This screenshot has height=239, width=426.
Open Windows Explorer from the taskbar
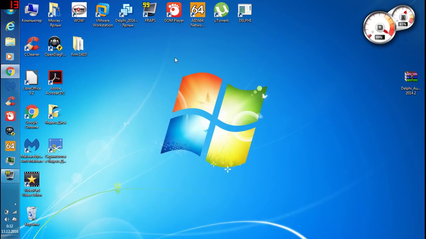click(x=10, y=41)
